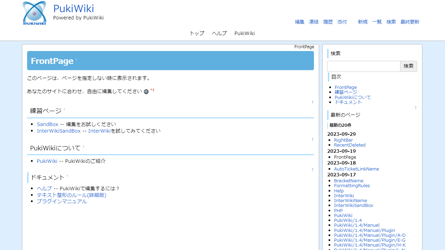Click anchor dagger icon beside 練習ページ heading

[x=64, y=110]
